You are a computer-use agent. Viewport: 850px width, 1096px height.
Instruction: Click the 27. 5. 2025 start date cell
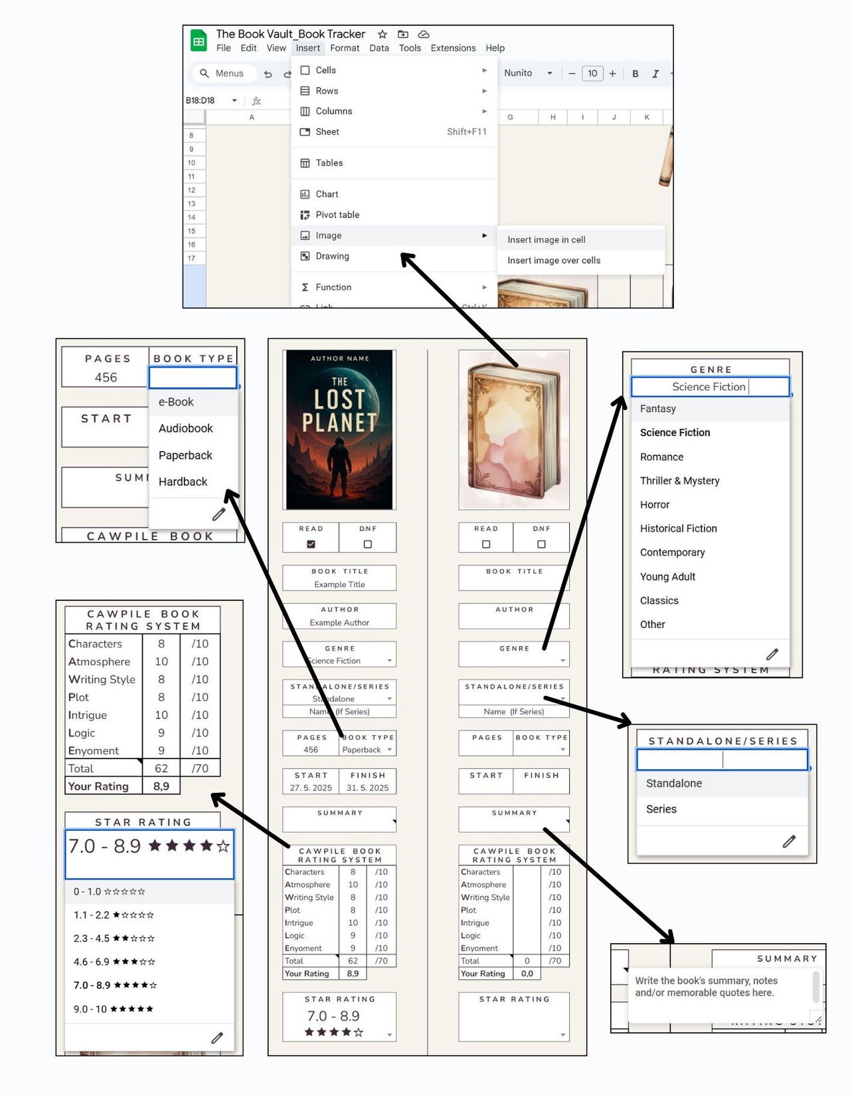coord(311,788)
